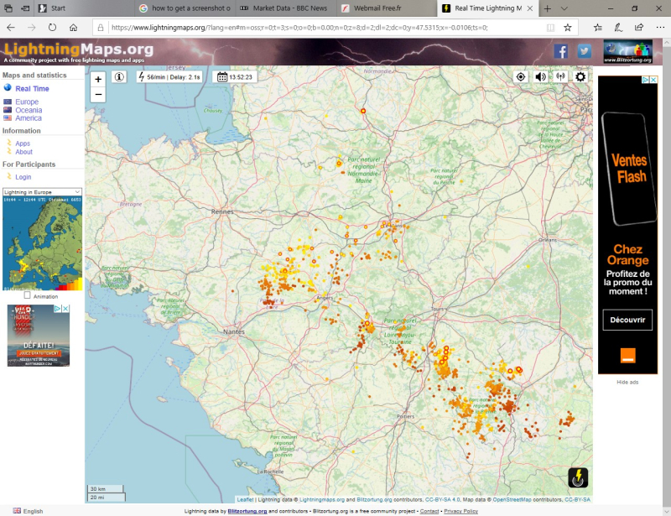Screen dimensions: 671x516
Task: Open the Leaflet attribution link
Action: 245,500
